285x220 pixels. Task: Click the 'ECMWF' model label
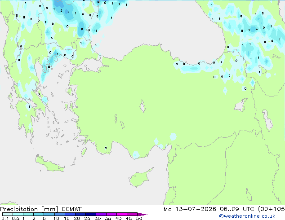[x=72, y=209]
